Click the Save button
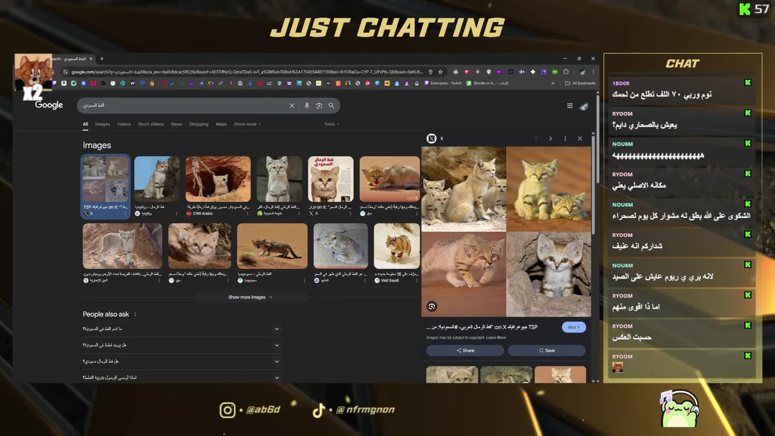Screen dimensions: 775x436 click(547, 351)
